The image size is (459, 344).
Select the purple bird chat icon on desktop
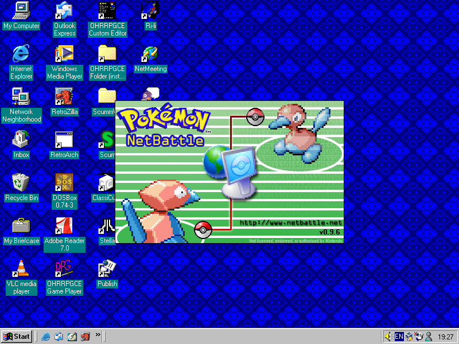(x=150, y=94)
